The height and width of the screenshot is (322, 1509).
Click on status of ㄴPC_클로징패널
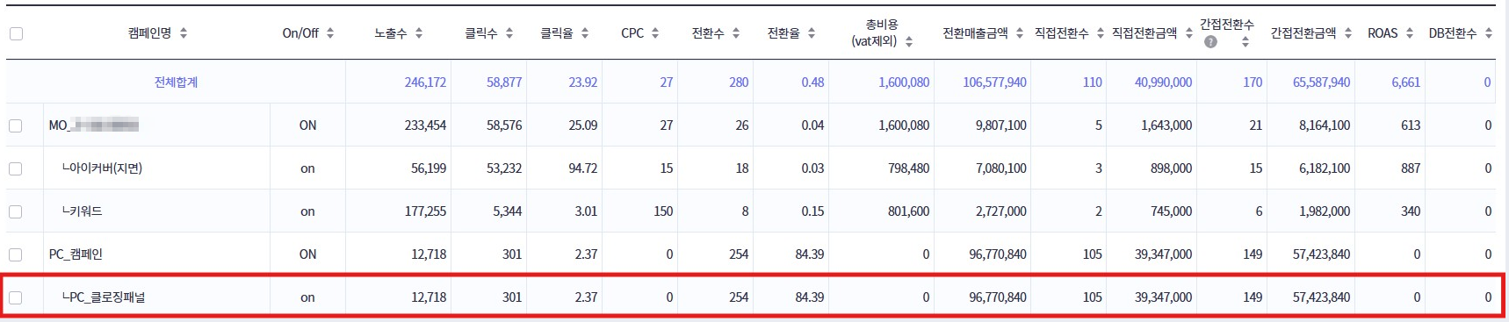pyautogui.click(x=307, y=297)
